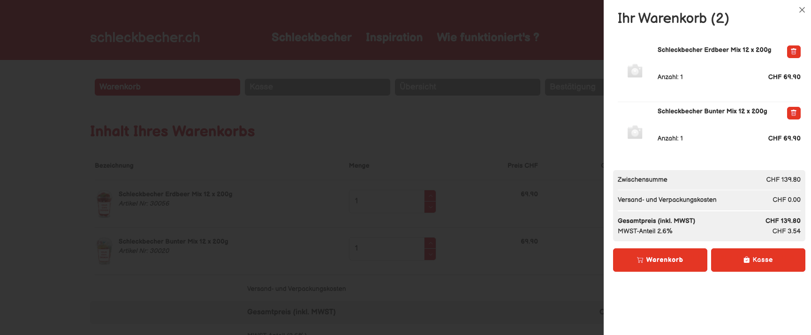The height and width of the screenshot is (335, 811).
Task: Go to the schleckbecher.ch home logo
Action: coord(145,37)
